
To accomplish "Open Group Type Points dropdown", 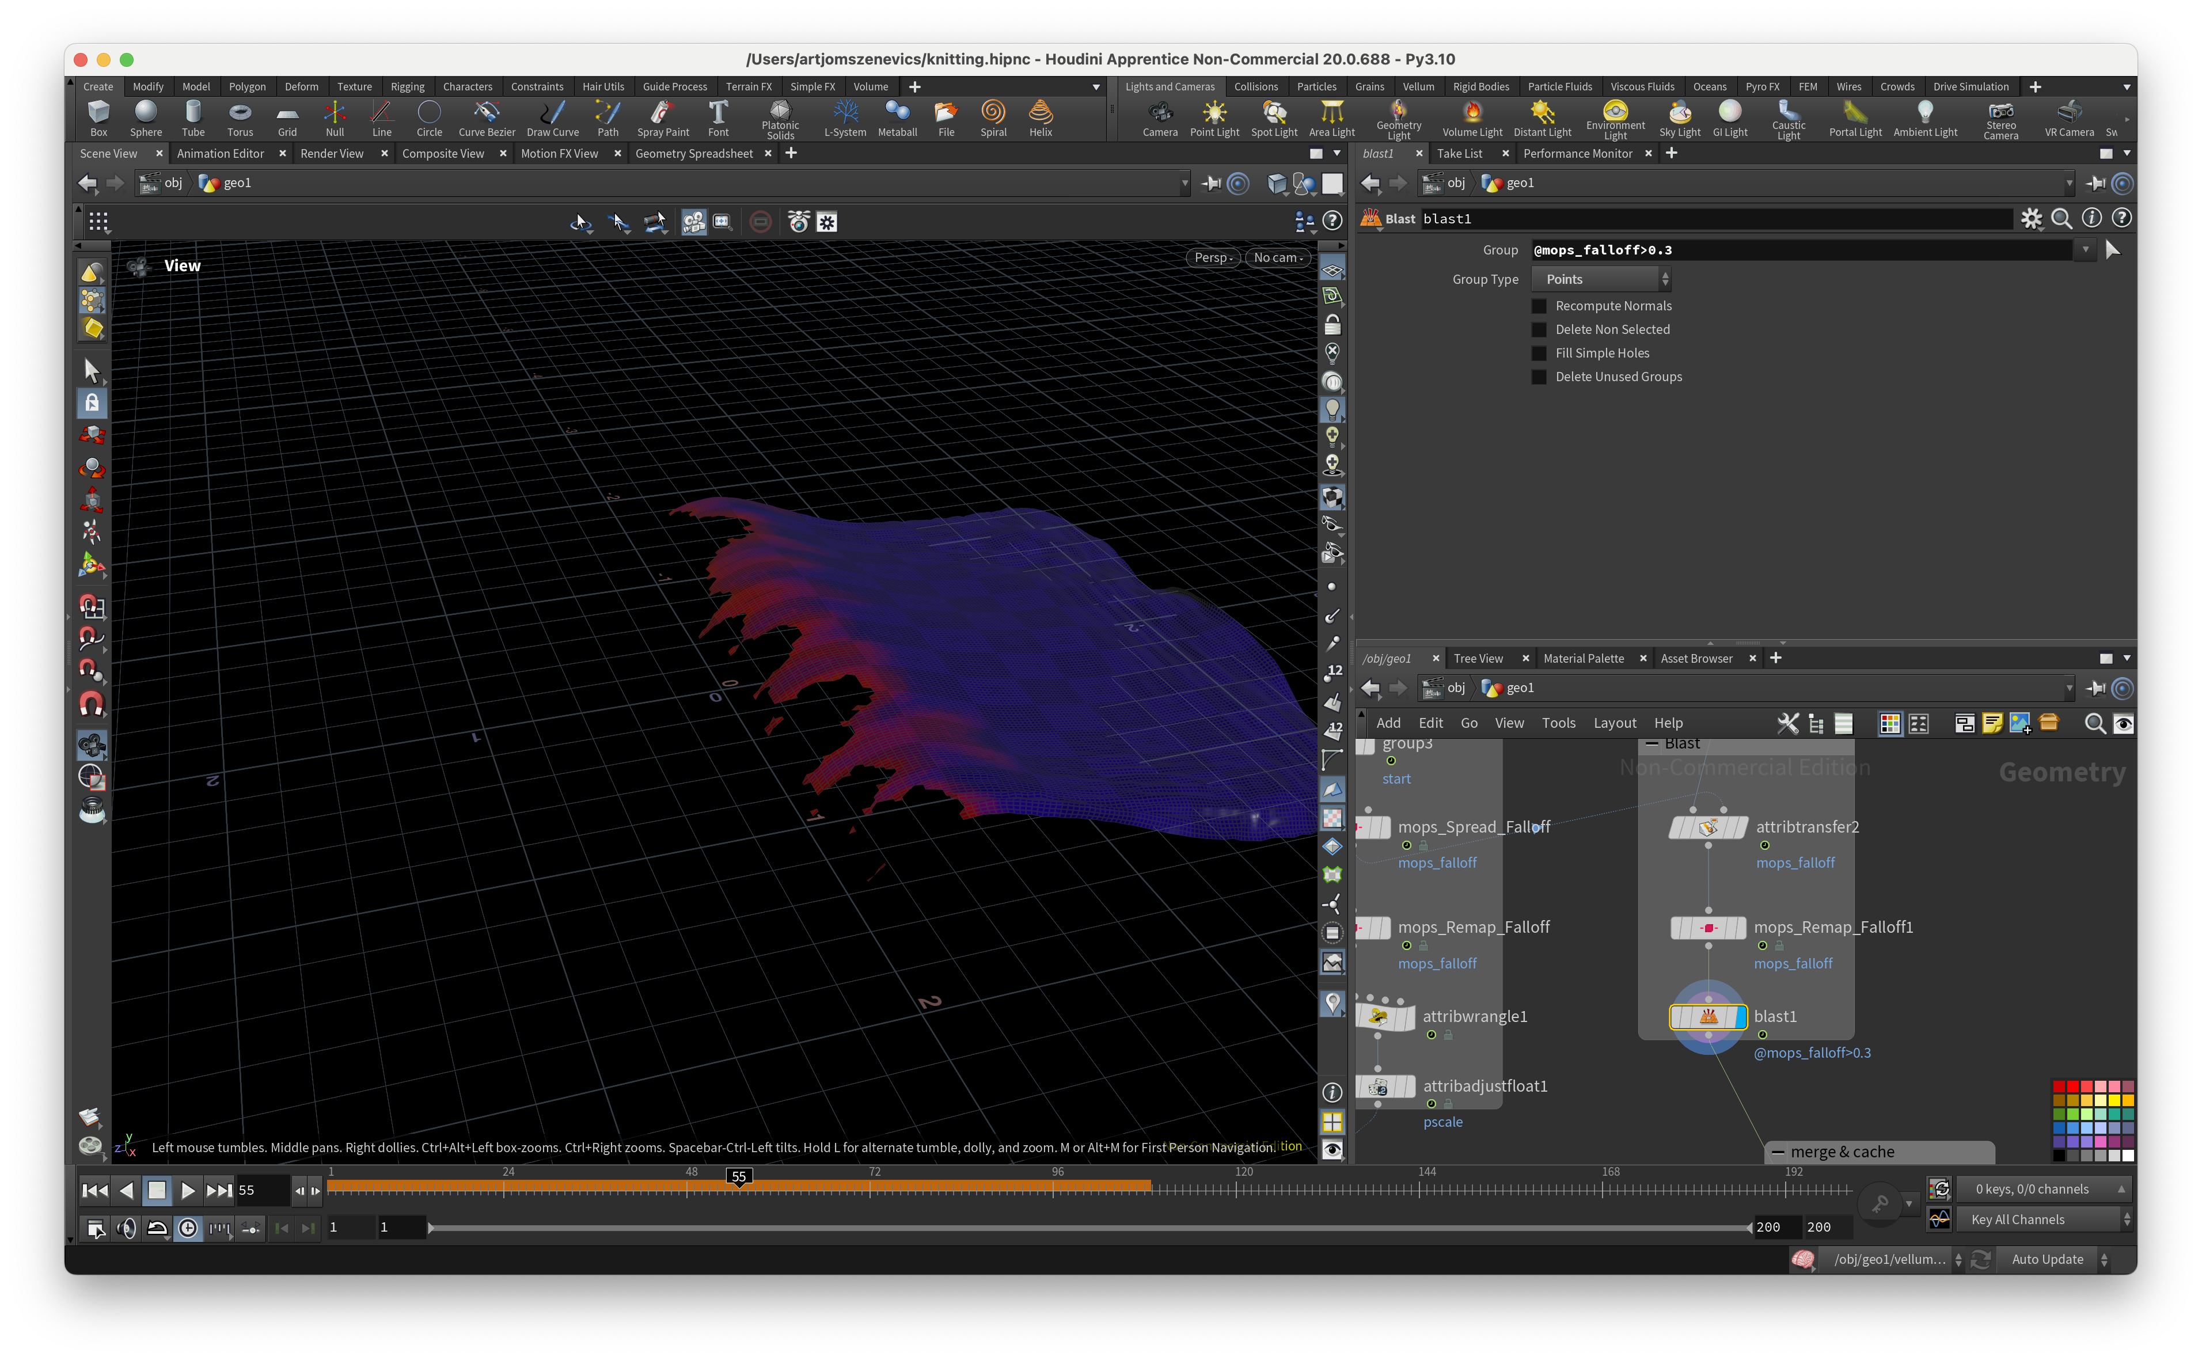I will coord(1601,280).
